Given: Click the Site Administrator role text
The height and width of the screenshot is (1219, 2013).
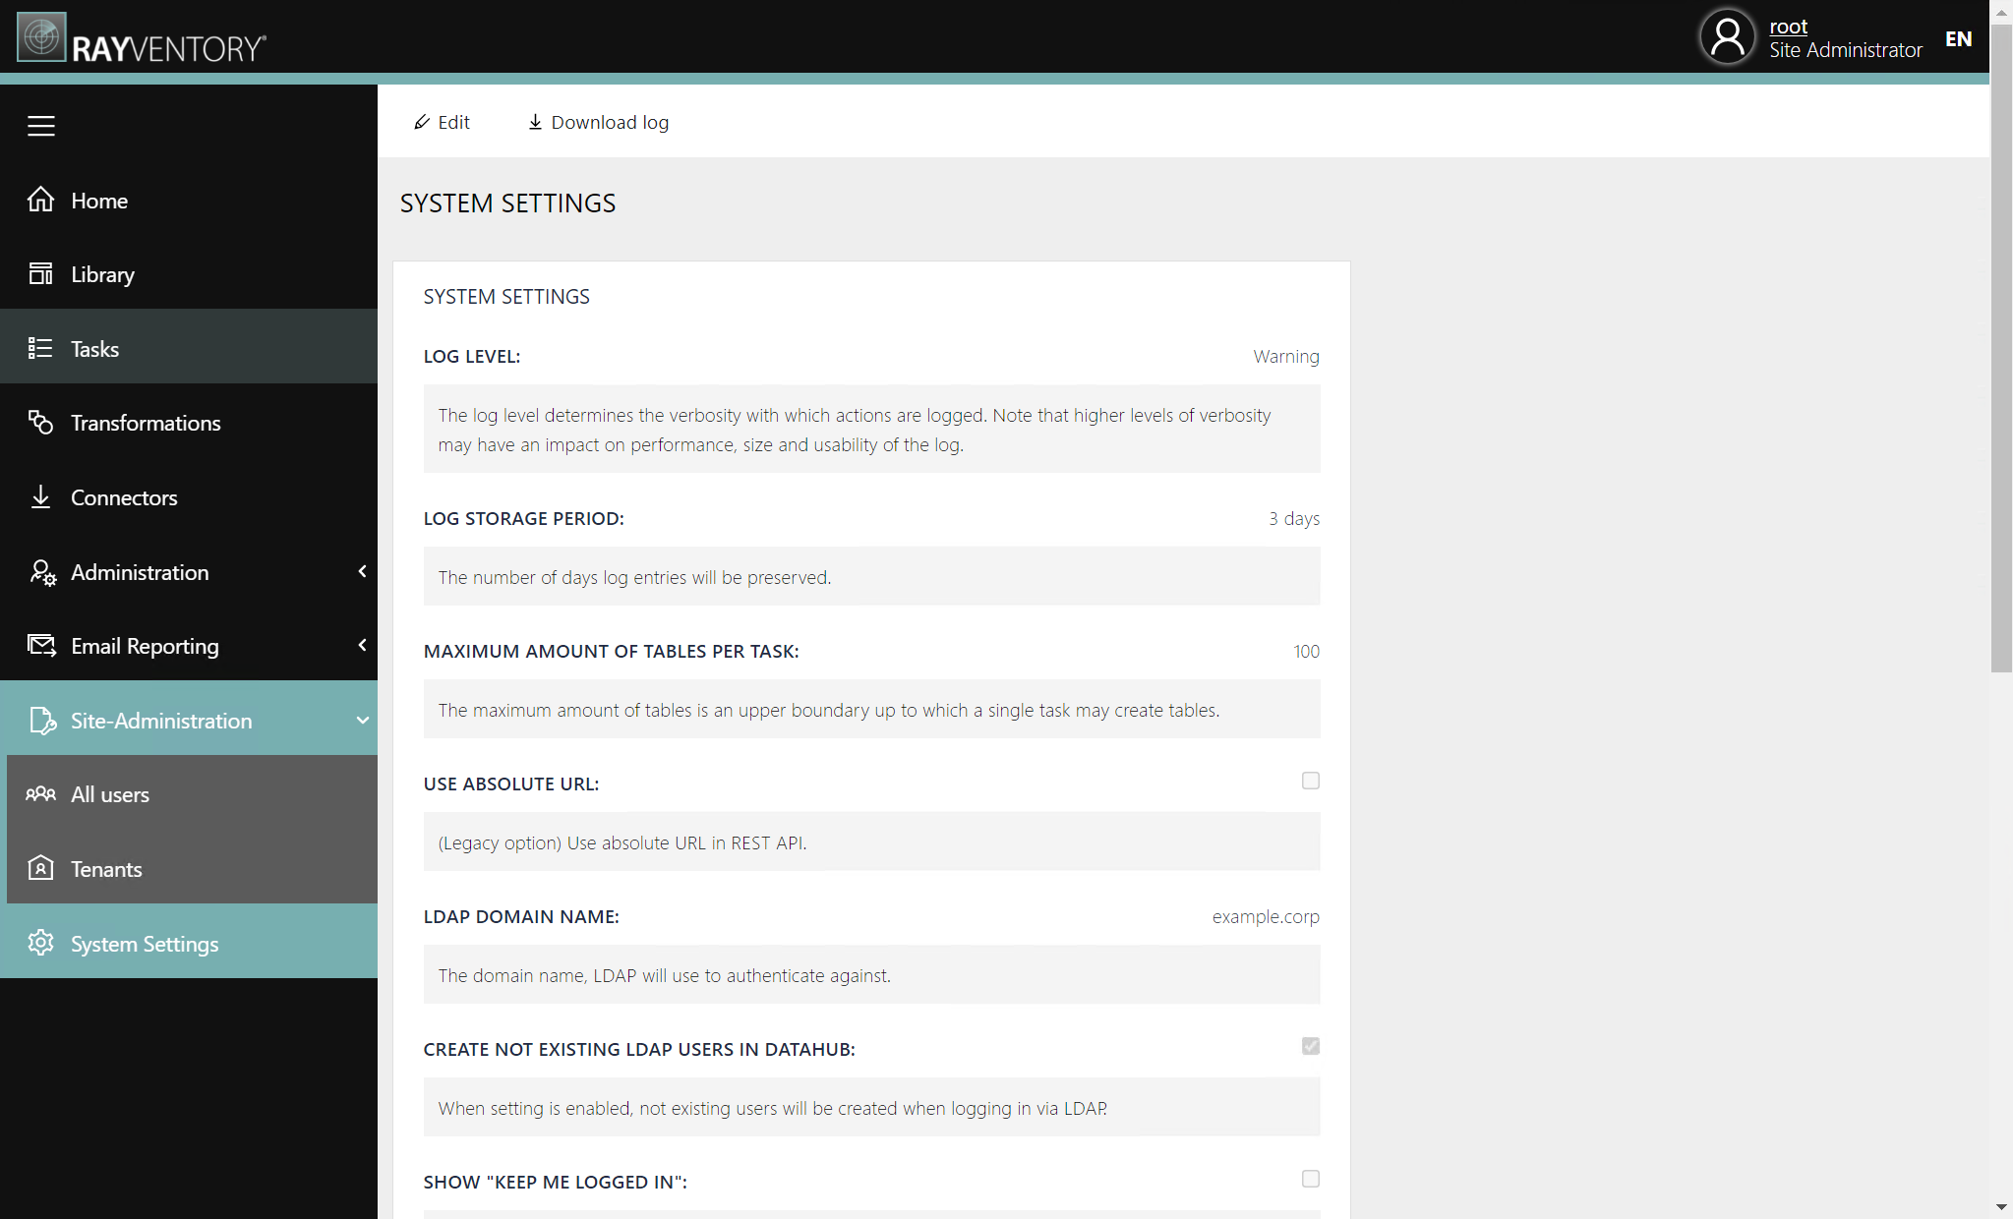Looking at the screenshot, I should tap(1846, 50).
